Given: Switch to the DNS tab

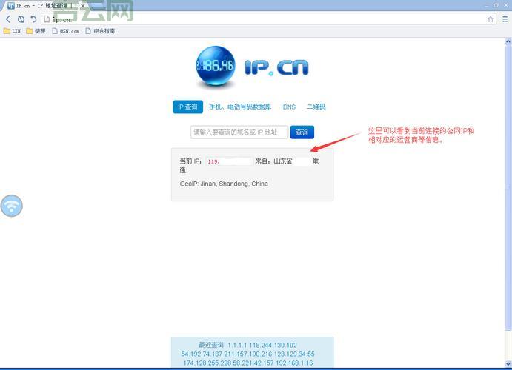Looking at the screenshot, I should click(289, 107).
